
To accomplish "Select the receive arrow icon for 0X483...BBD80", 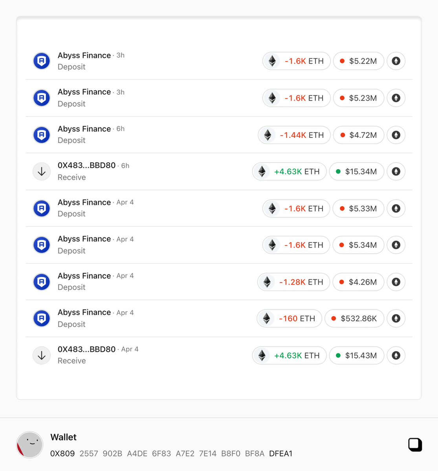I will point(42,172).
